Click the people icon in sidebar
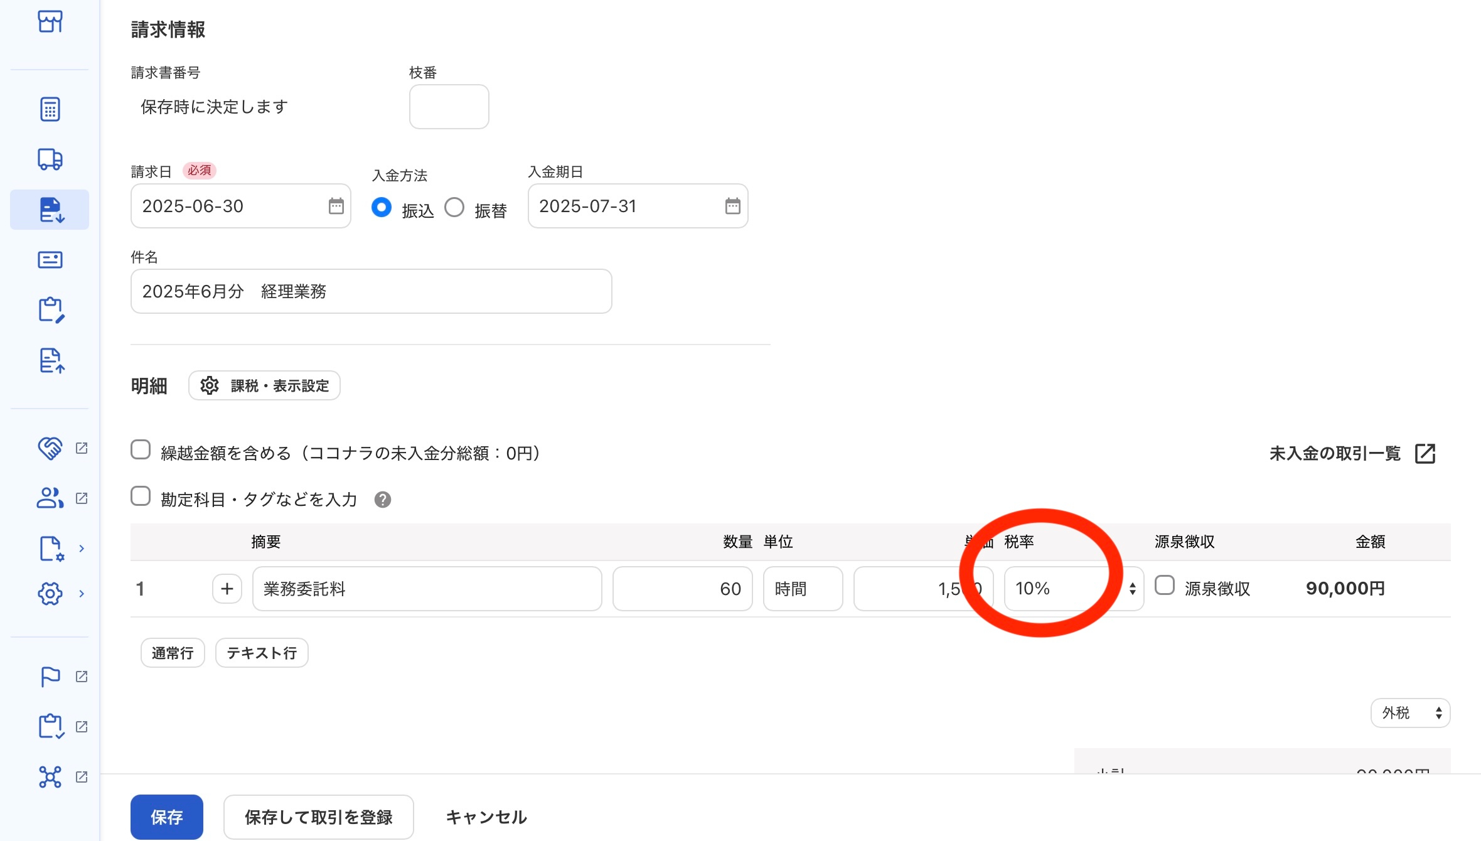This screenshot has height=841, width=1481. pyautogui.click(x=50, y=498)
